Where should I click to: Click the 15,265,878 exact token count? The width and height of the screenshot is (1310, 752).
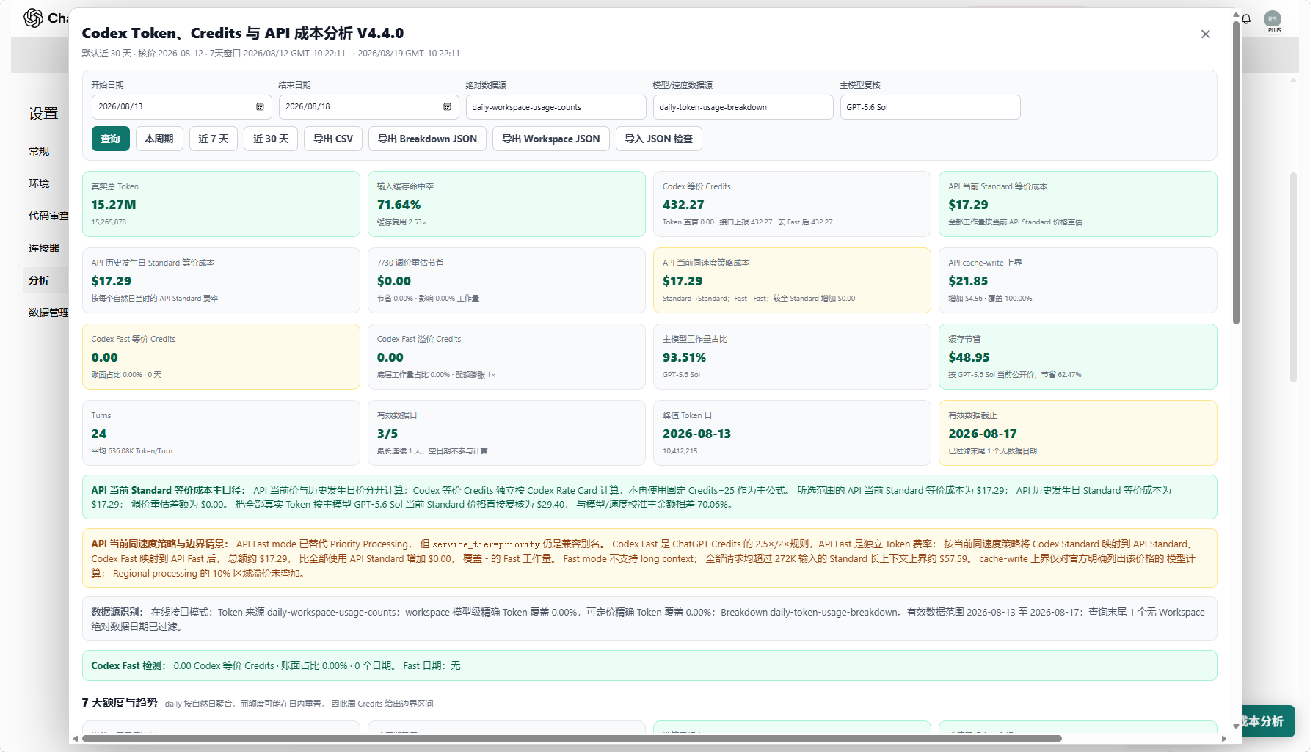click(x=109, y=222)
